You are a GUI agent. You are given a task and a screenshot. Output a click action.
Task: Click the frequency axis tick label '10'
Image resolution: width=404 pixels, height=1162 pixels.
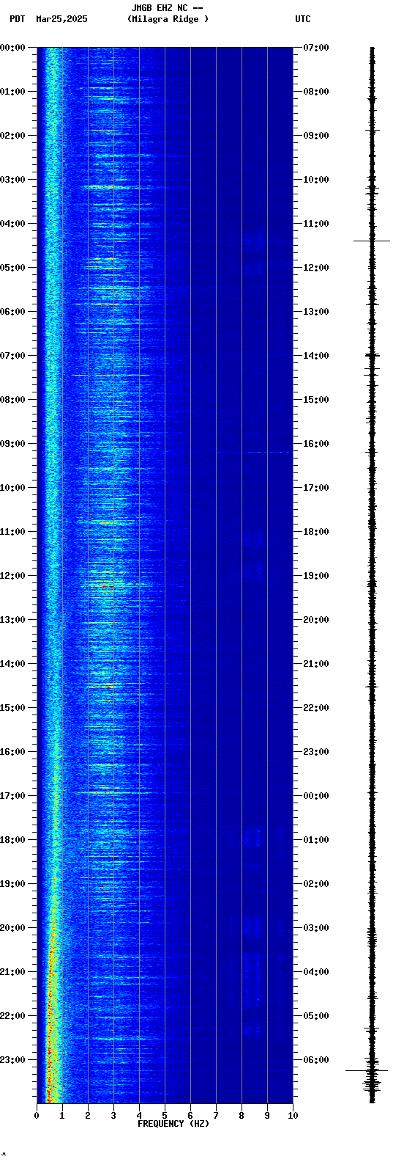[x=293, y=1116]
